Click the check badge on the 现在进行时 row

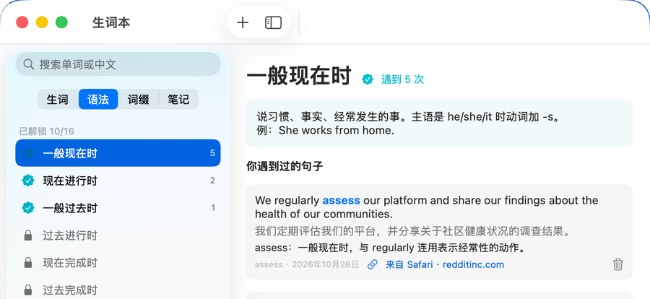27,181
